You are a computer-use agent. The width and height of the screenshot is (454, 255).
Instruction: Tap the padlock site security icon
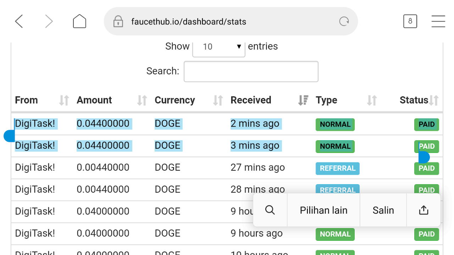pyautogui.click(x=118, y=22)
